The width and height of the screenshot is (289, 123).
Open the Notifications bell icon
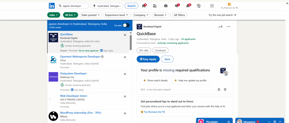pos(188,6)
